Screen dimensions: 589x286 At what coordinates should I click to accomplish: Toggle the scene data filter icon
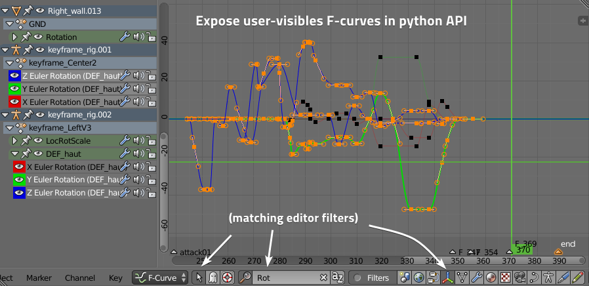pos(405,277)
